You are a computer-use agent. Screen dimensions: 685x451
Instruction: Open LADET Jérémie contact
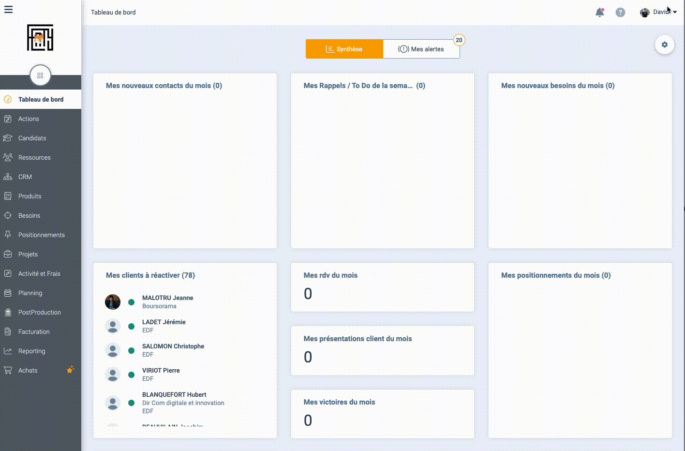click(164, 322)
